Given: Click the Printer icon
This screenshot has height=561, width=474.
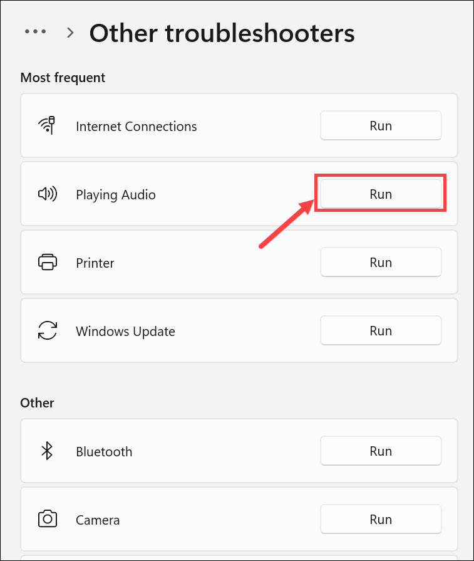Looking at the screenshot, I should tap(48, 262).
